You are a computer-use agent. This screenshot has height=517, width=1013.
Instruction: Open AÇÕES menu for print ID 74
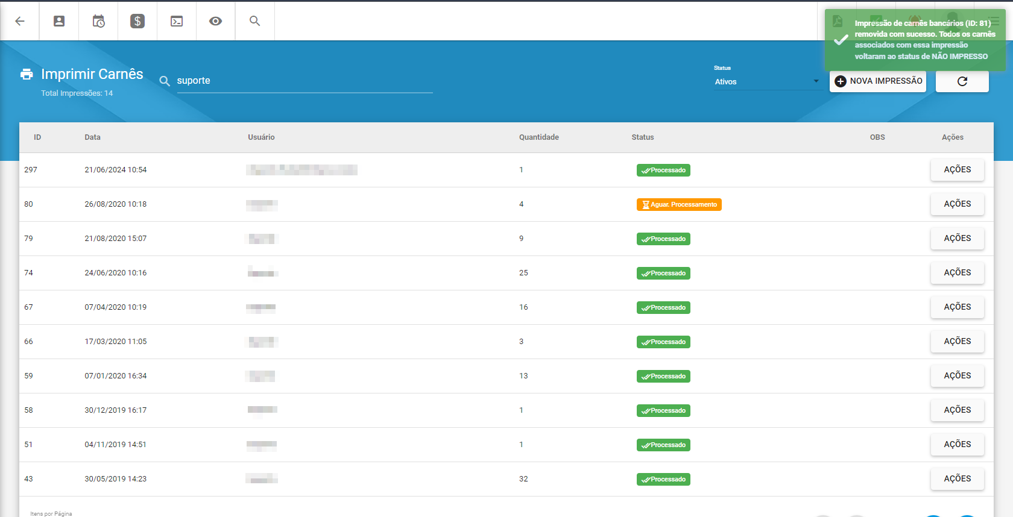[x=957, y=273]
